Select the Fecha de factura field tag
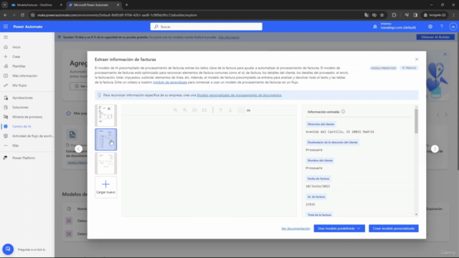Screen dimensions: 459x258 (318, 178)
